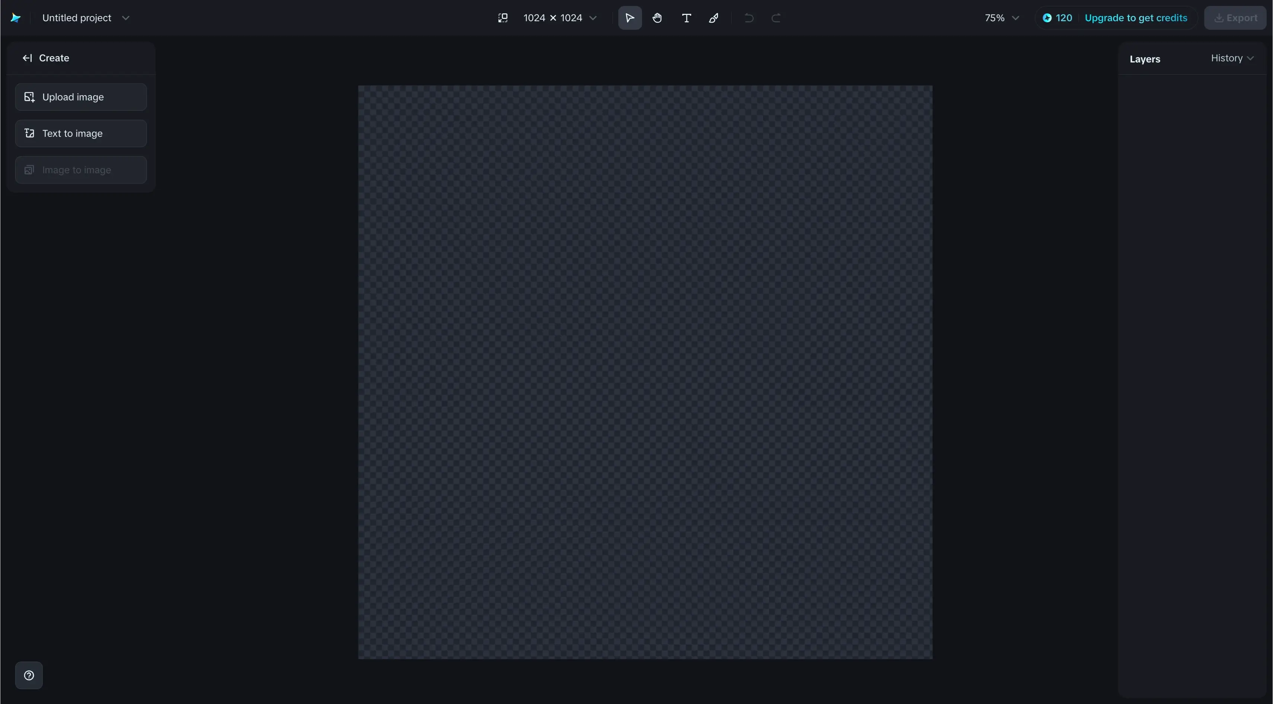Click the Text to image button

[x=81, y=133]
